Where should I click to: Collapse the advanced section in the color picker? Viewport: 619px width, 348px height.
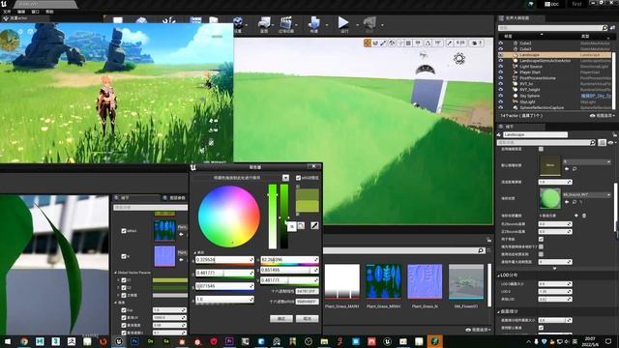194,252
